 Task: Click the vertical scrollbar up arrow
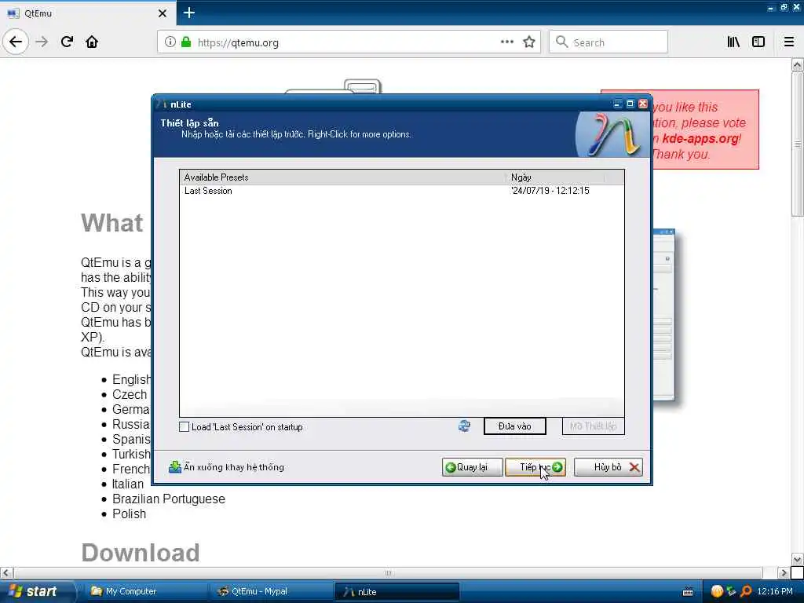point(797,65)
